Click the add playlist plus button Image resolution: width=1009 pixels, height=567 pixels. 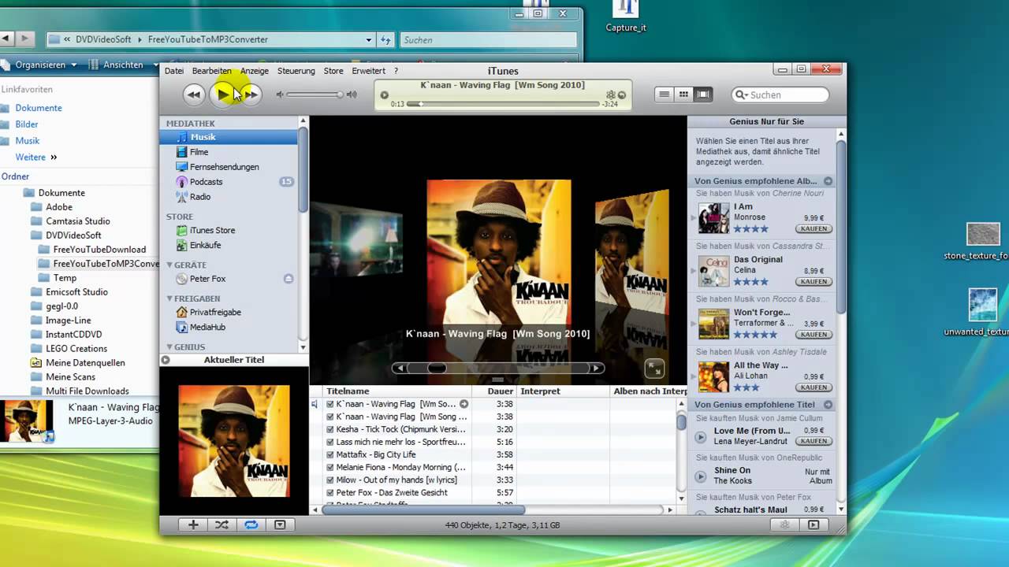(193, 524)
